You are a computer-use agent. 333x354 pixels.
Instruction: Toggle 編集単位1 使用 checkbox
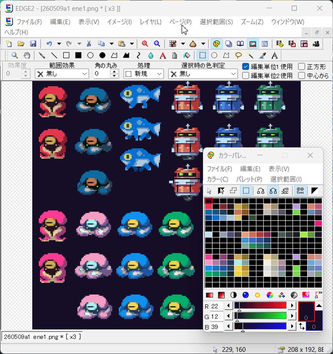click(x=246, y=66)
